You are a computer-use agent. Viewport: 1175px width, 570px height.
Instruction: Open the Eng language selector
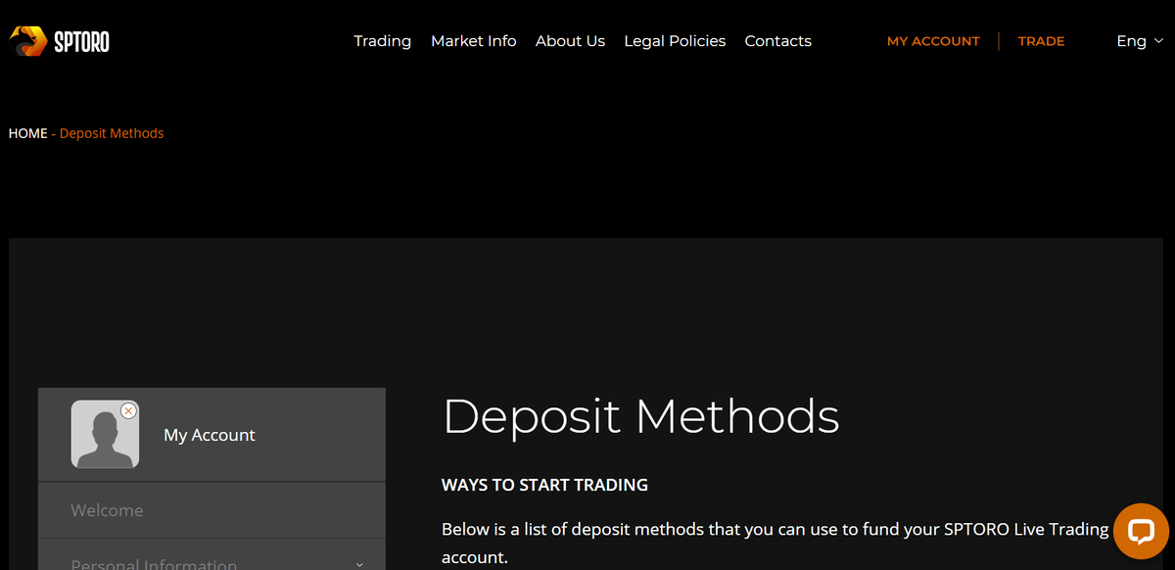point(1131,41)
